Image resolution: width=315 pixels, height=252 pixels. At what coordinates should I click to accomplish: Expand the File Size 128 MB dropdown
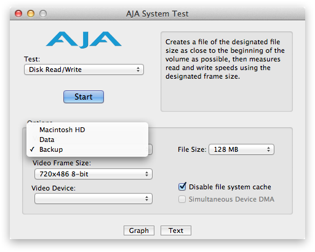pos(241,149)
